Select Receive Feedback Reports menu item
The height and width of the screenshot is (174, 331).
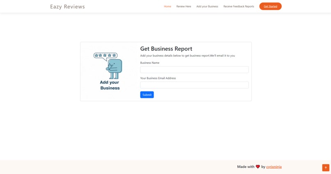239,6
